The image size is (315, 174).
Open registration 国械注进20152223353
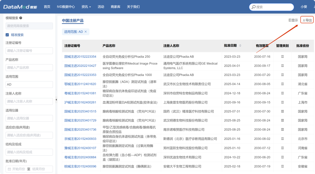pyautogui.click(x=80, y=75)
